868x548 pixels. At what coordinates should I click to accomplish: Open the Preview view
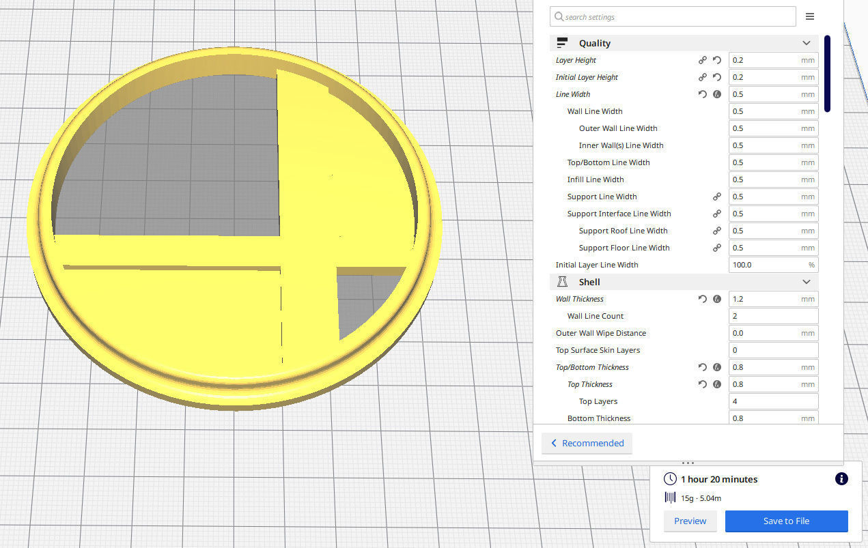pyautogui.click(x=690, y=521)
